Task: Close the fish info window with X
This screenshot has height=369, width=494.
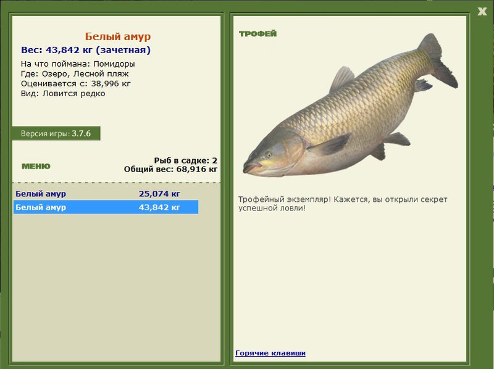Action: click(x=482, y=10)
